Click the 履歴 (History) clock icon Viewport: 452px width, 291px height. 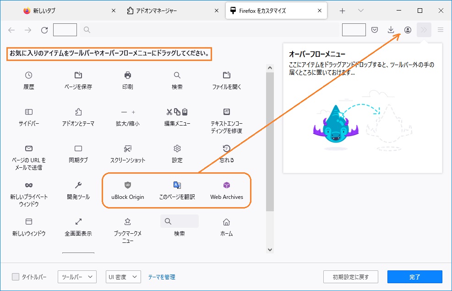tap(29, 75)
